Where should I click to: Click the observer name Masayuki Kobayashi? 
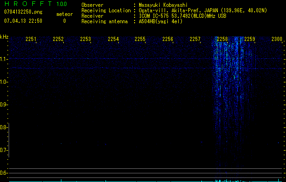[163, 5]
